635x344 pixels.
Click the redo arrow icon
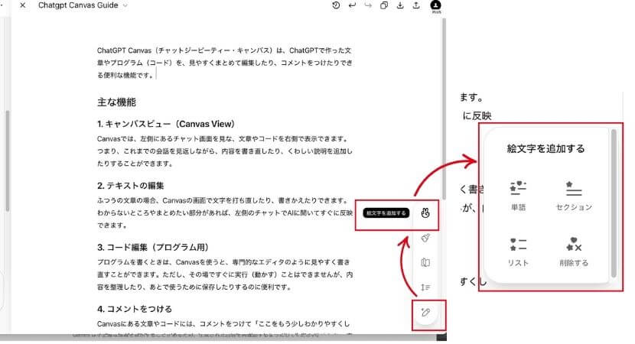click(x=368, y=5)
